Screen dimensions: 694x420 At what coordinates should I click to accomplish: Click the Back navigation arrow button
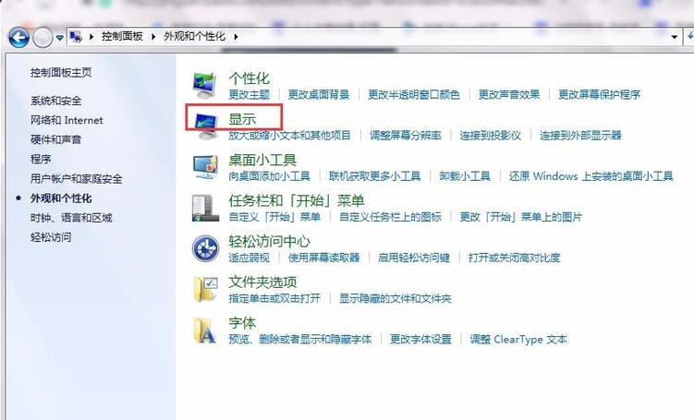click(18, 37)
